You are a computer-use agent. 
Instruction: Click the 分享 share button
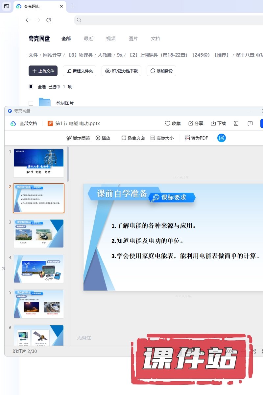pos(196,123)
